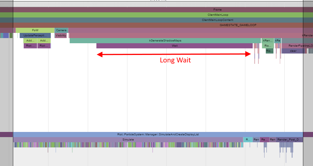Click the teal Camera block

61,30
